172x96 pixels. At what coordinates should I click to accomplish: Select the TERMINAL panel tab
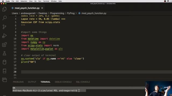pyautogui.click(x=45, y=82)
